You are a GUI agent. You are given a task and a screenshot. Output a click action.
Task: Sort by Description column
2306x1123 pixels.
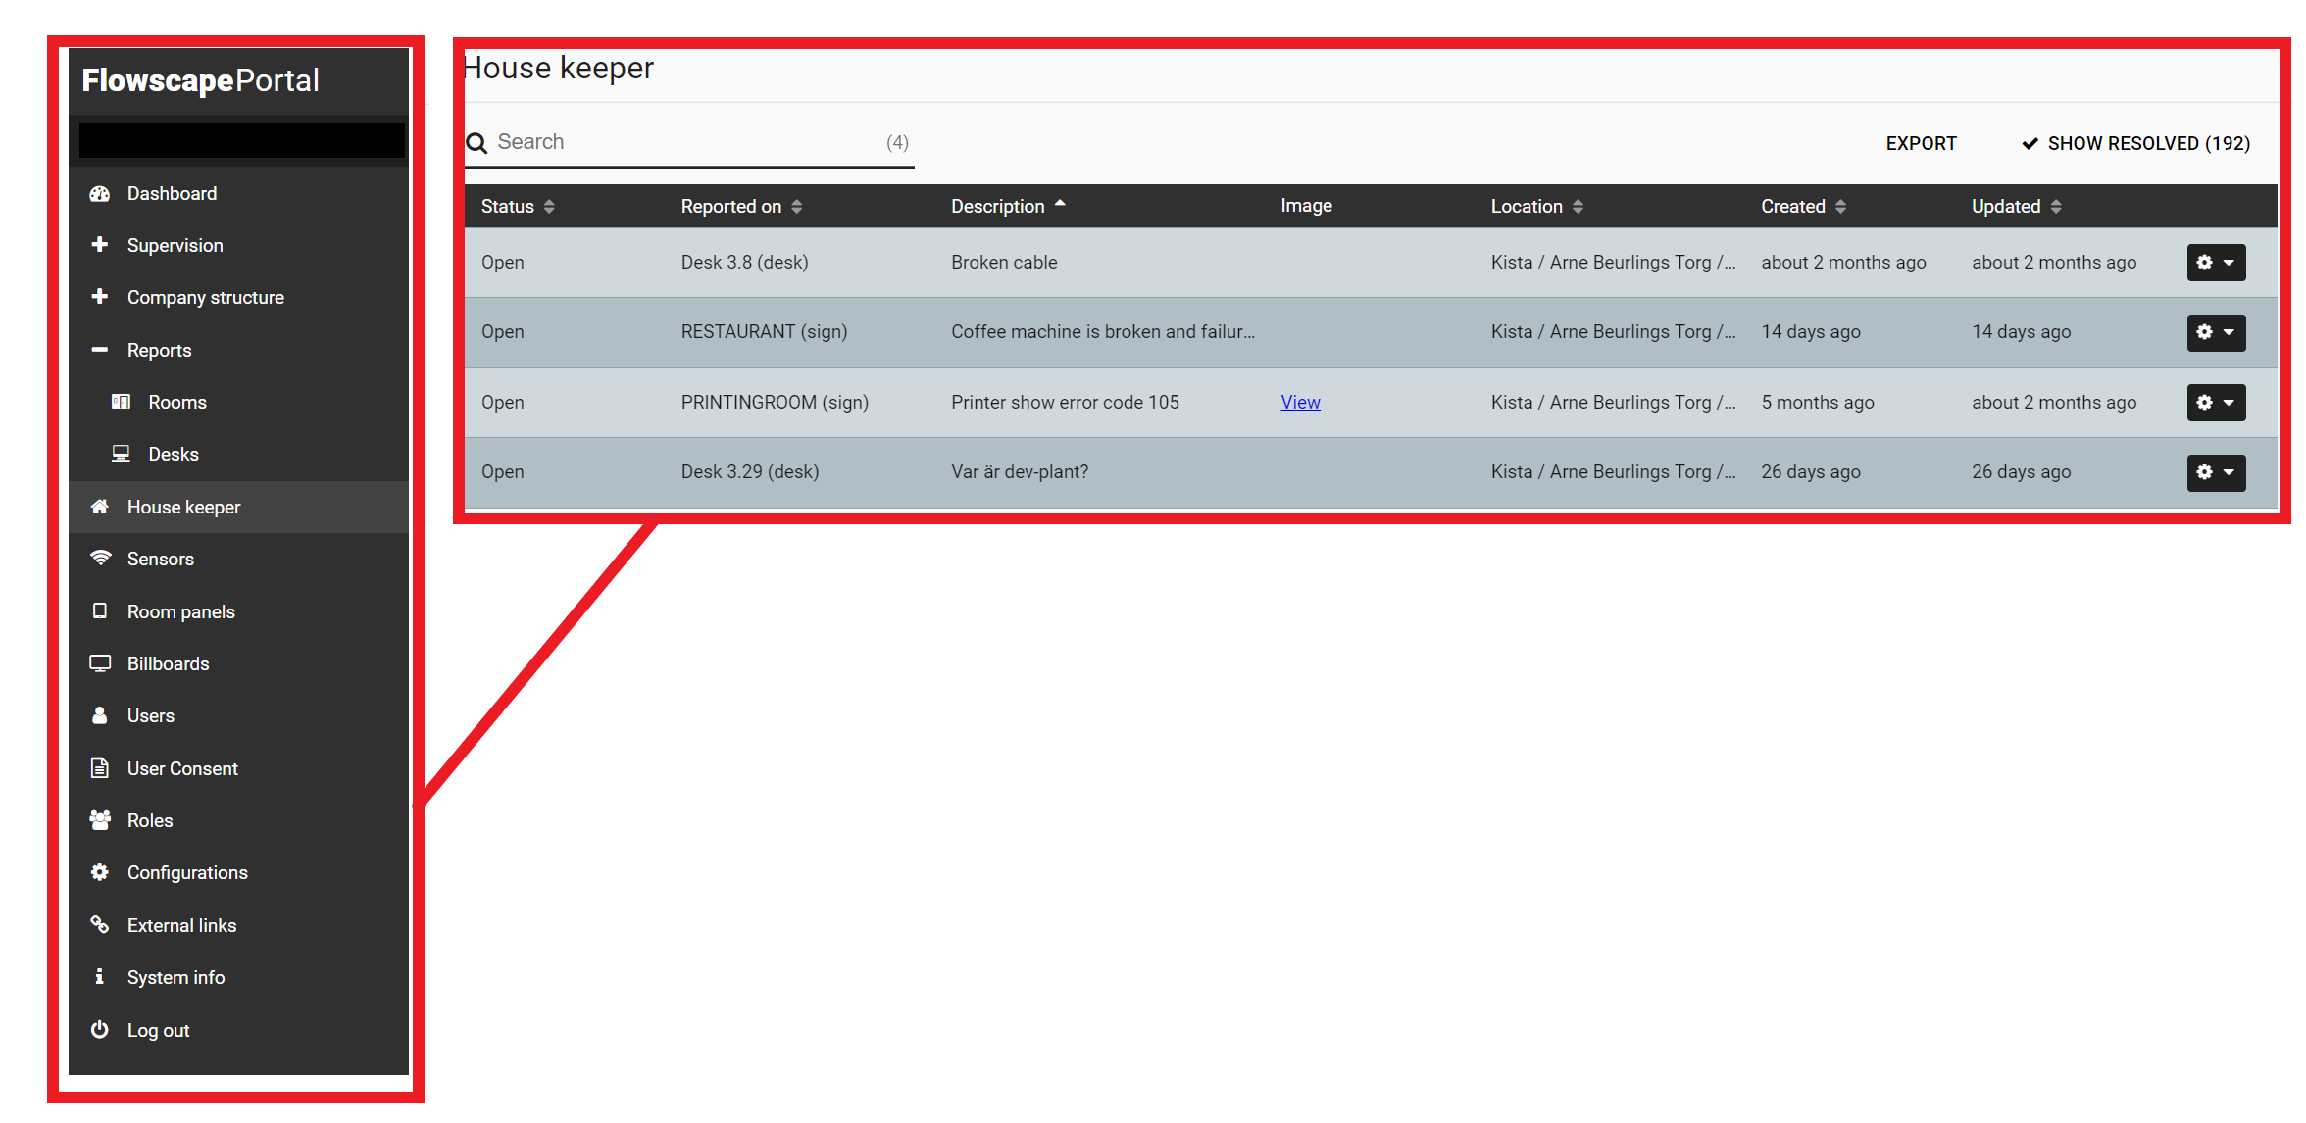click(x=1008, y=207)
